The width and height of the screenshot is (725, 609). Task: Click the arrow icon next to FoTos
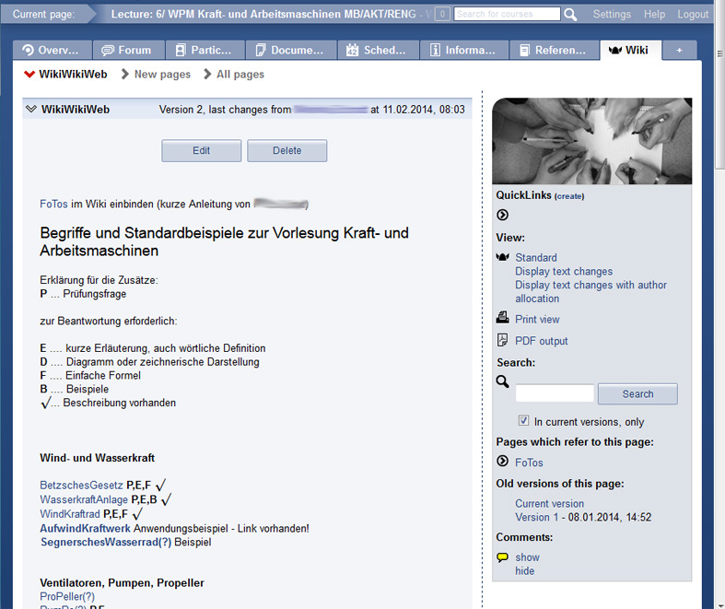(502, 462)
